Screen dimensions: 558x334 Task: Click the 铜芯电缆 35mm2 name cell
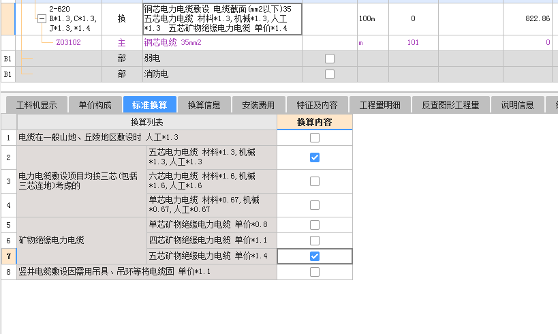point(173,43)
